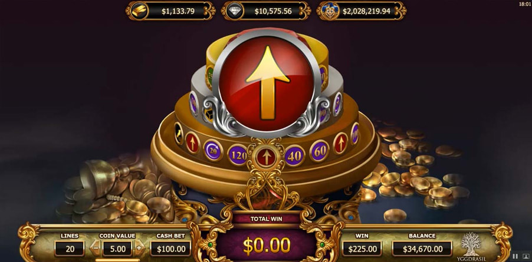
Task: Select the purple 60 wheel coin
Action: pos(319,150)
